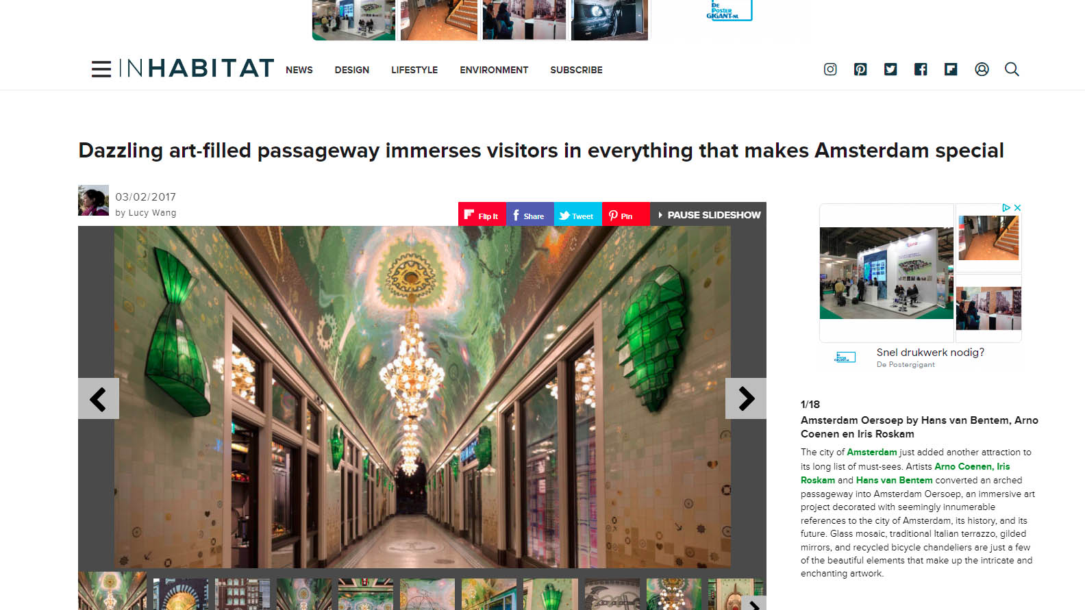
Task: Go to previous slide arrow
Action: tap(99, 398)
